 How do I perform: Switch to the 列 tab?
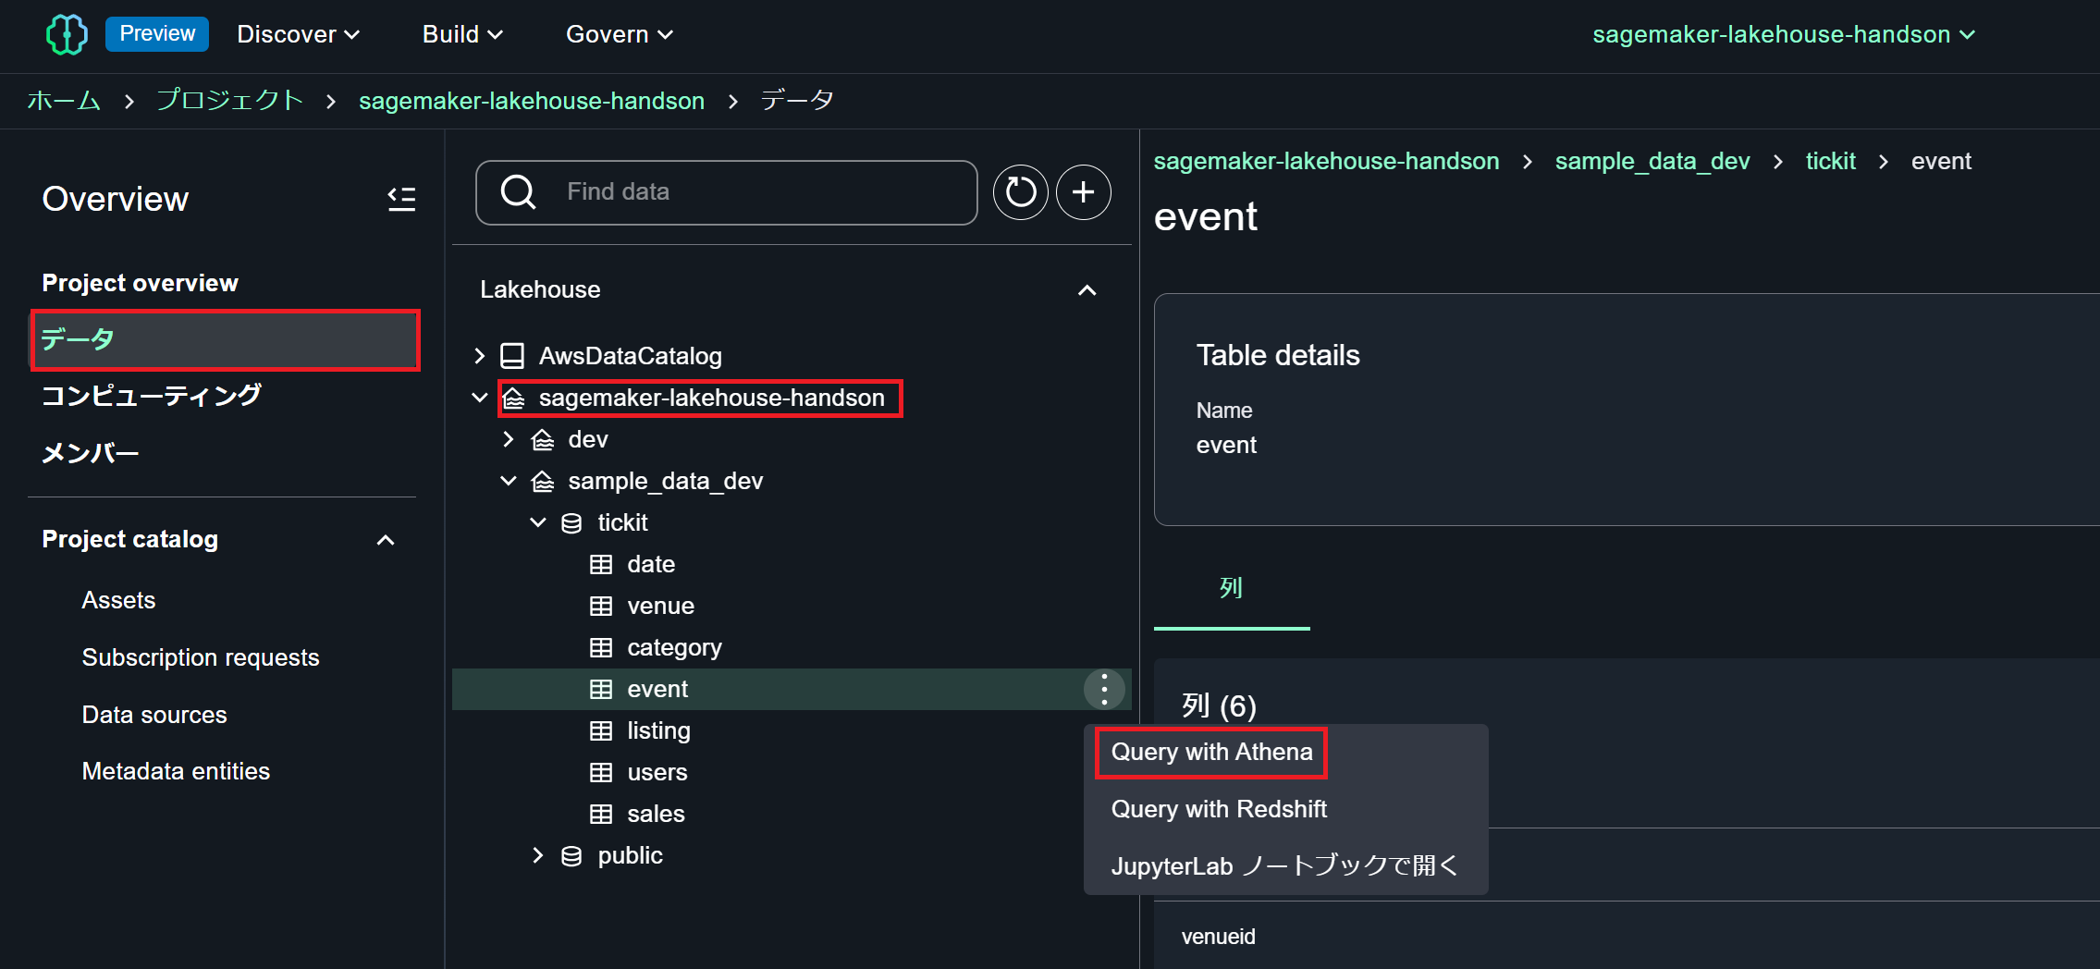click(x=1231, y=588)
